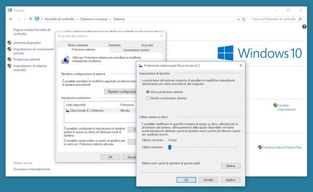
Task: Open Gestione dispositivi link
Action: pos(27,43)
